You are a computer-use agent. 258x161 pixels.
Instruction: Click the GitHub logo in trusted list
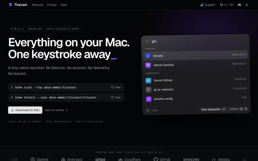pos(162,159)
